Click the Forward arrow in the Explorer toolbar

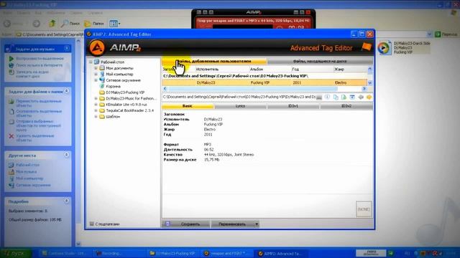pyautogui.click(x=37, y=24)
